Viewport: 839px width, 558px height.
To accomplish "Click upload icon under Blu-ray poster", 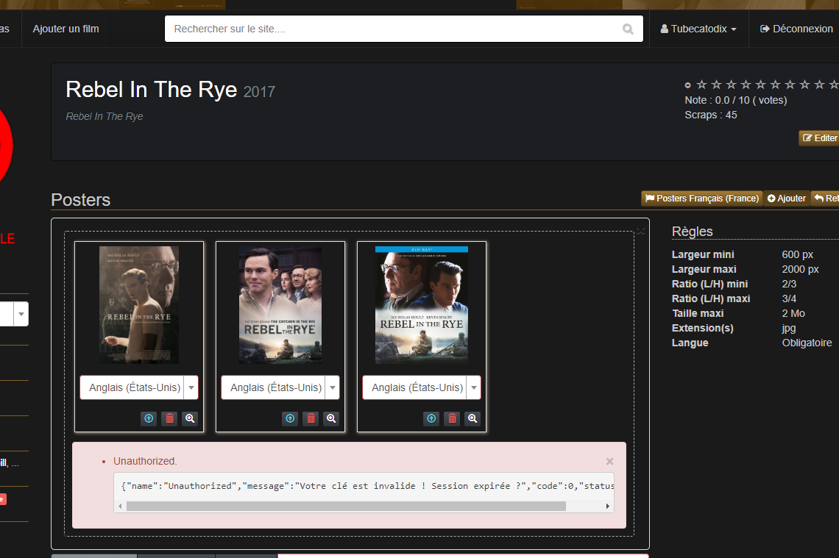I will [431, 418].
